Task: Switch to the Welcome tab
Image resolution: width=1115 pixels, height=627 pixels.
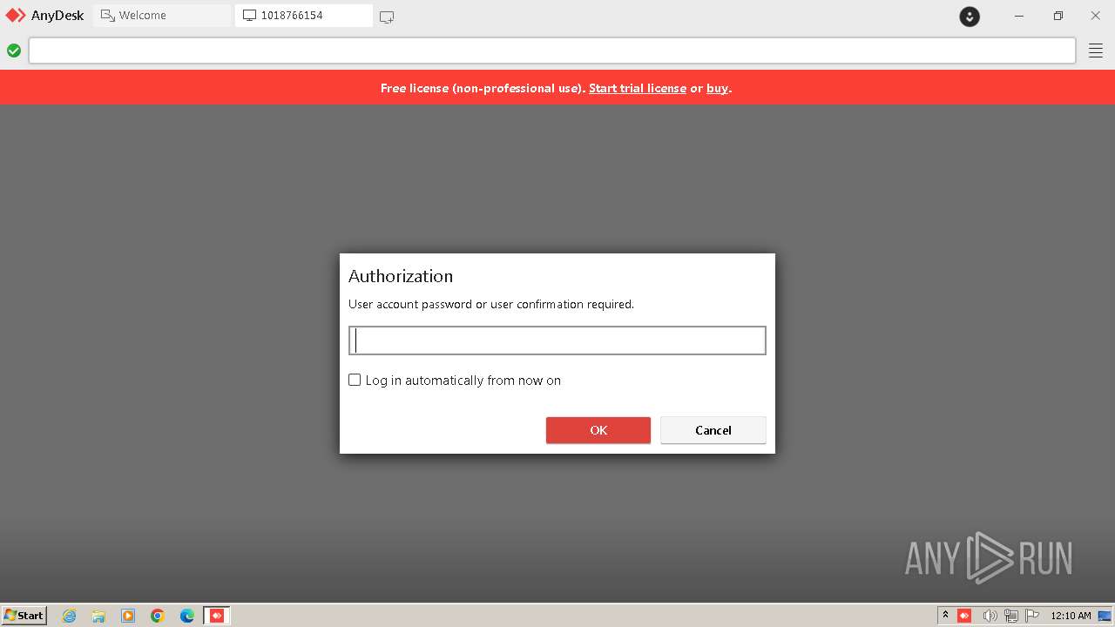Action: pyautogui.click(x=162, y=15)
